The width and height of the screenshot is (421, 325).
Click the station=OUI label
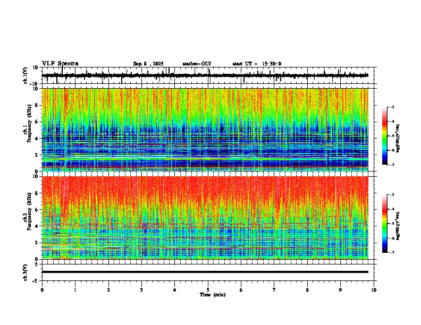(197, 64)
